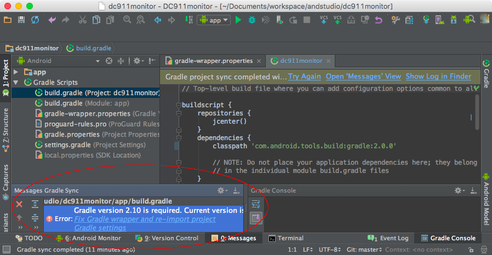The width and height of the screenshot is (492, 255).
Task: Open Settings via the wrench icon
Action: coord(396,20)
